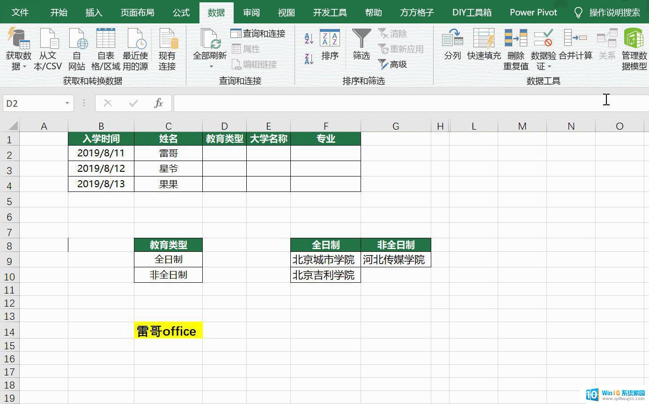The image size is (649, 404).
Task: Switch to the 开始 (Home) tab
Action: pyautogui.click(x=59, y=13)
